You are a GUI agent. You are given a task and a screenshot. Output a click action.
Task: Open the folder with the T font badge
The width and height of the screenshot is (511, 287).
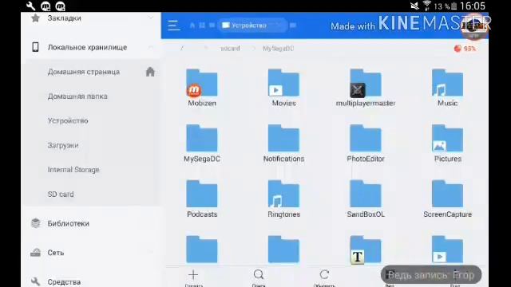pos(366,250)
